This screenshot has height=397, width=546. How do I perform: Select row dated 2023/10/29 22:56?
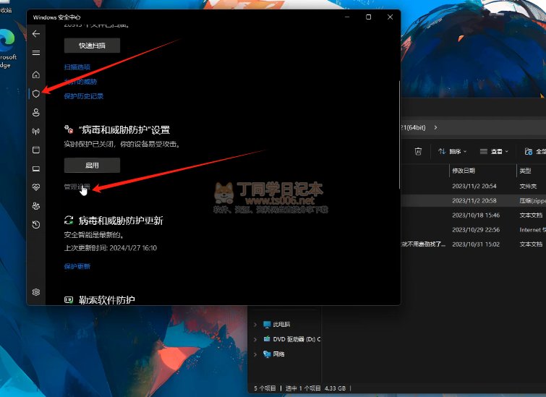[473, 230]
